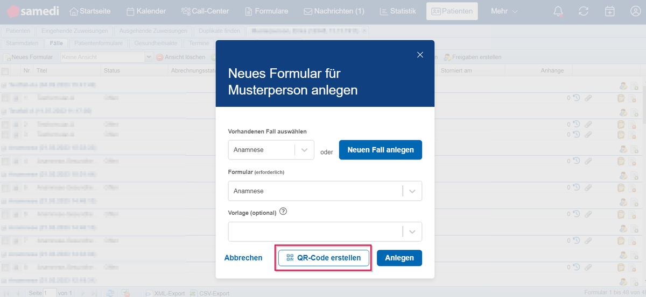The width and height of the screenshot is (646, 297).
Task: Open the user account profile icon
Action: pyautogui.click(x=635, y=11)
